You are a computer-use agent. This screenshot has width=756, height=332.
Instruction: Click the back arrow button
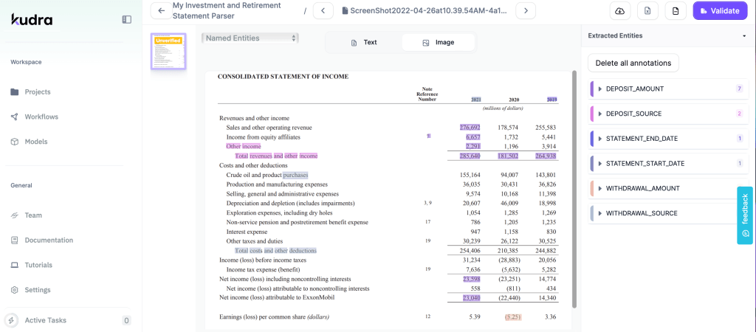click(161, 10)
